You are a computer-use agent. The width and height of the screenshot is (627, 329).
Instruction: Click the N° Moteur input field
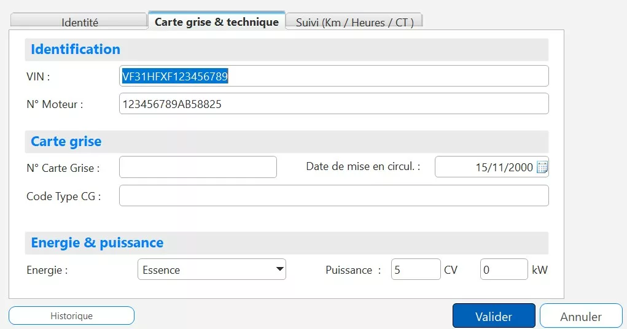tap(334, 104)
